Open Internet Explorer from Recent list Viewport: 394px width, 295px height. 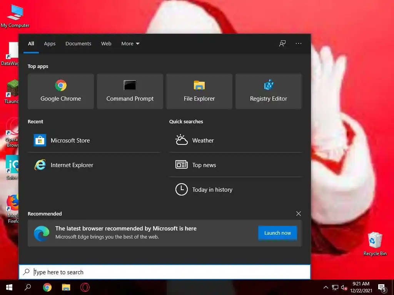tap(94, 165)
